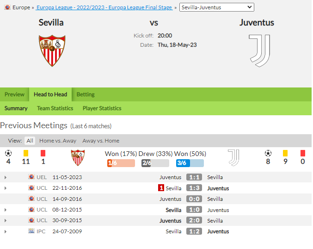Click Juventus's yellow card icon
This screenshot has height=249, width=313.
pos(285,153)
